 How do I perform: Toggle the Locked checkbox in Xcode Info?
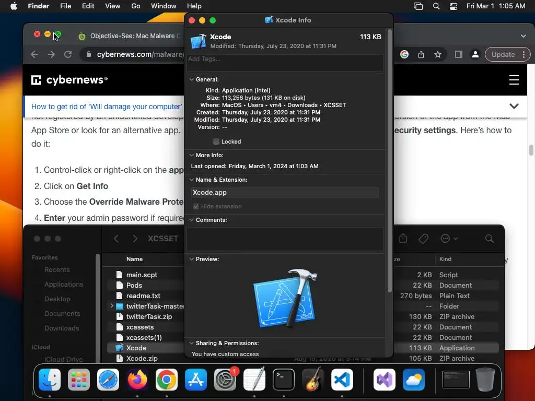(216, 141)
